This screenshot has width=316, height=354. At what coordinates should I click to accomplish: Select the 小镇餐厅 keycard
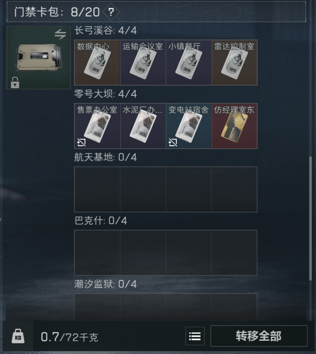tap(189, 63)
